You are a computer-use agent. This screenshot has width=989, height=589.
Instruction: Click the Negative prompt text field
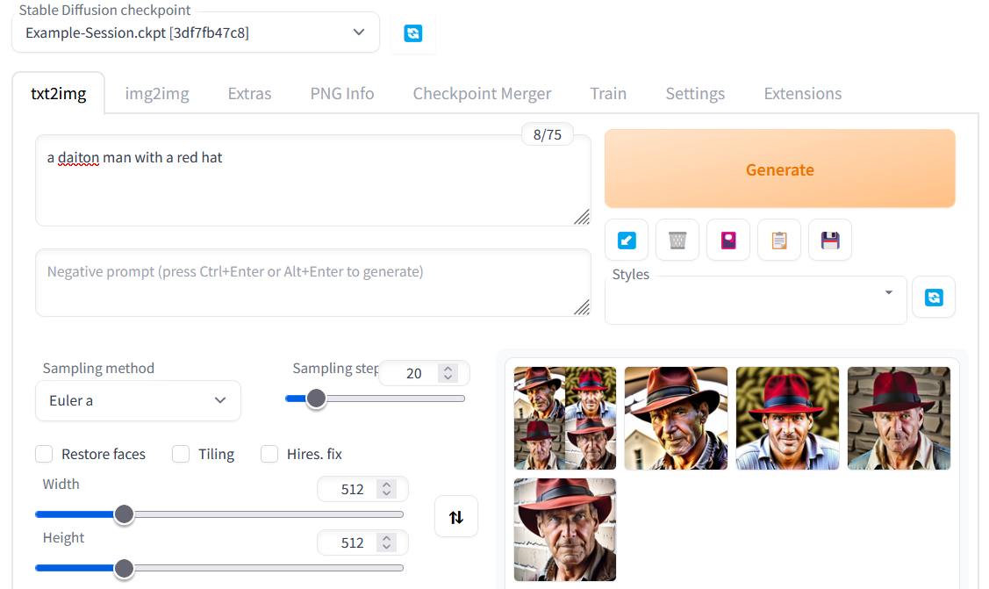tap(312, 282)
